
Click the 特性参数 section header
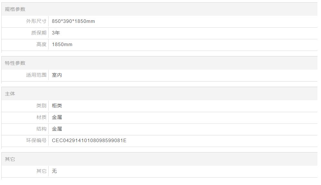[x=15, y=63]
